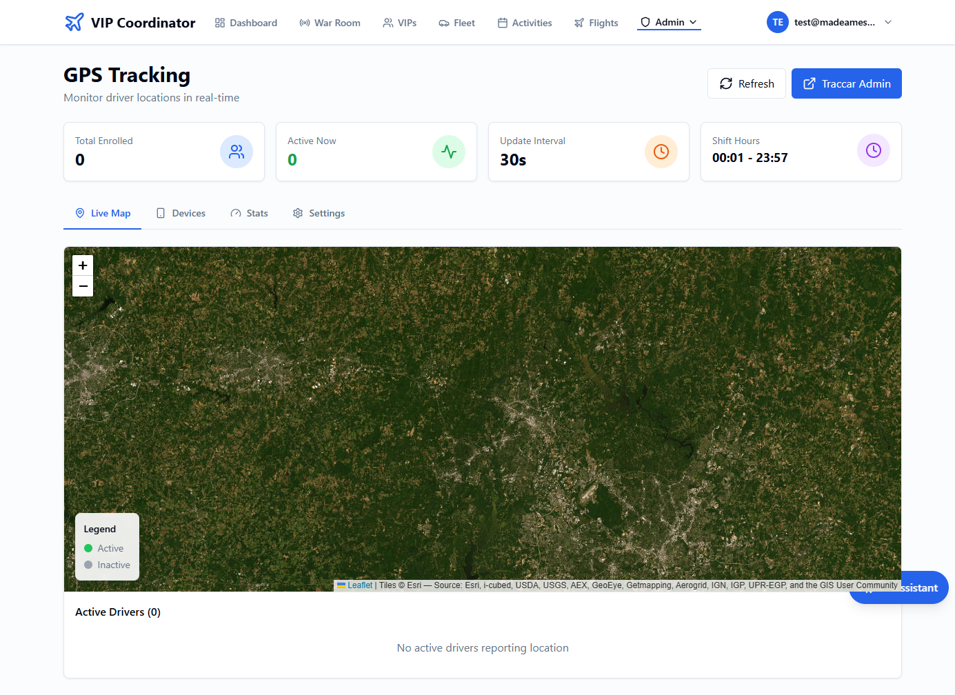Refresh the GPS tracking data
This screenshot has height=695, width=955.
tap(747, 83)
